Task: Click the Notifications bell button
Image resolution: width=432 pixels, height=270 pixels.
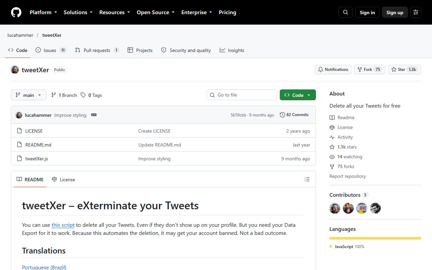Action: click(x=333, y=70)
